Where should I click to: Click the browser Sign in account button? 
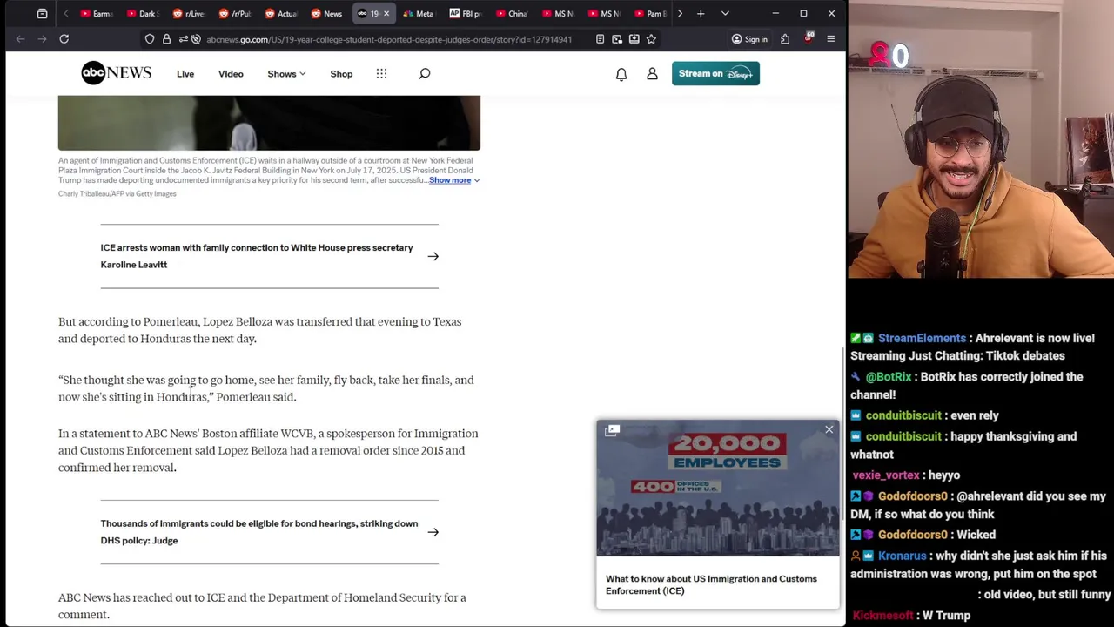pyautogui.click(x=749, y=39)
